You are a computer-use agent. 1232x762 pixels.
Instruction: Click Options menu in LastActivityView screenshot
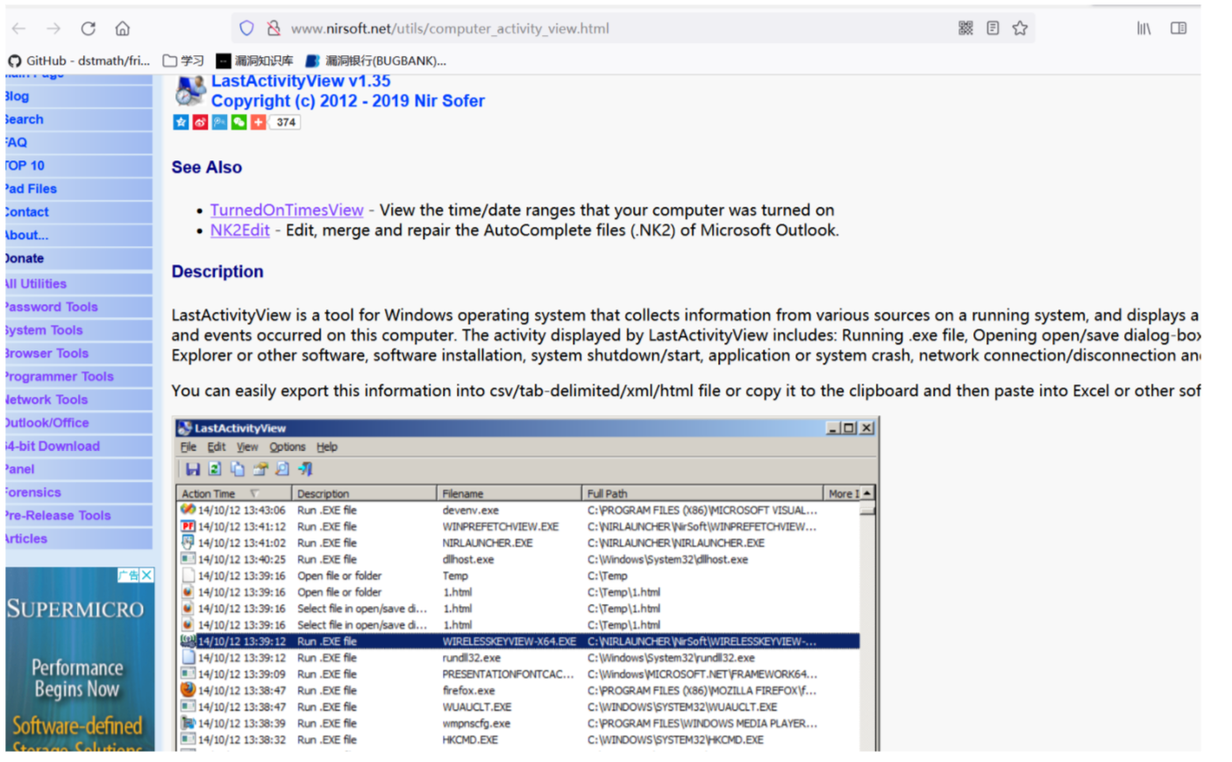point(288,447)
